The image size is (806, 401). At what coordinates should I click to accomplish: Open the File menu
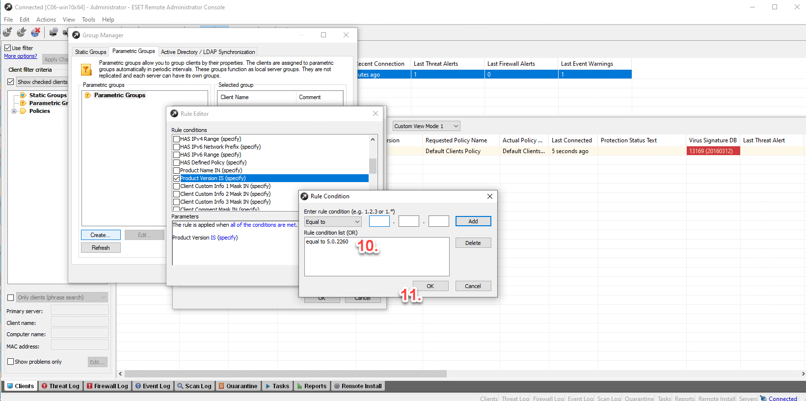pos(8,20)
